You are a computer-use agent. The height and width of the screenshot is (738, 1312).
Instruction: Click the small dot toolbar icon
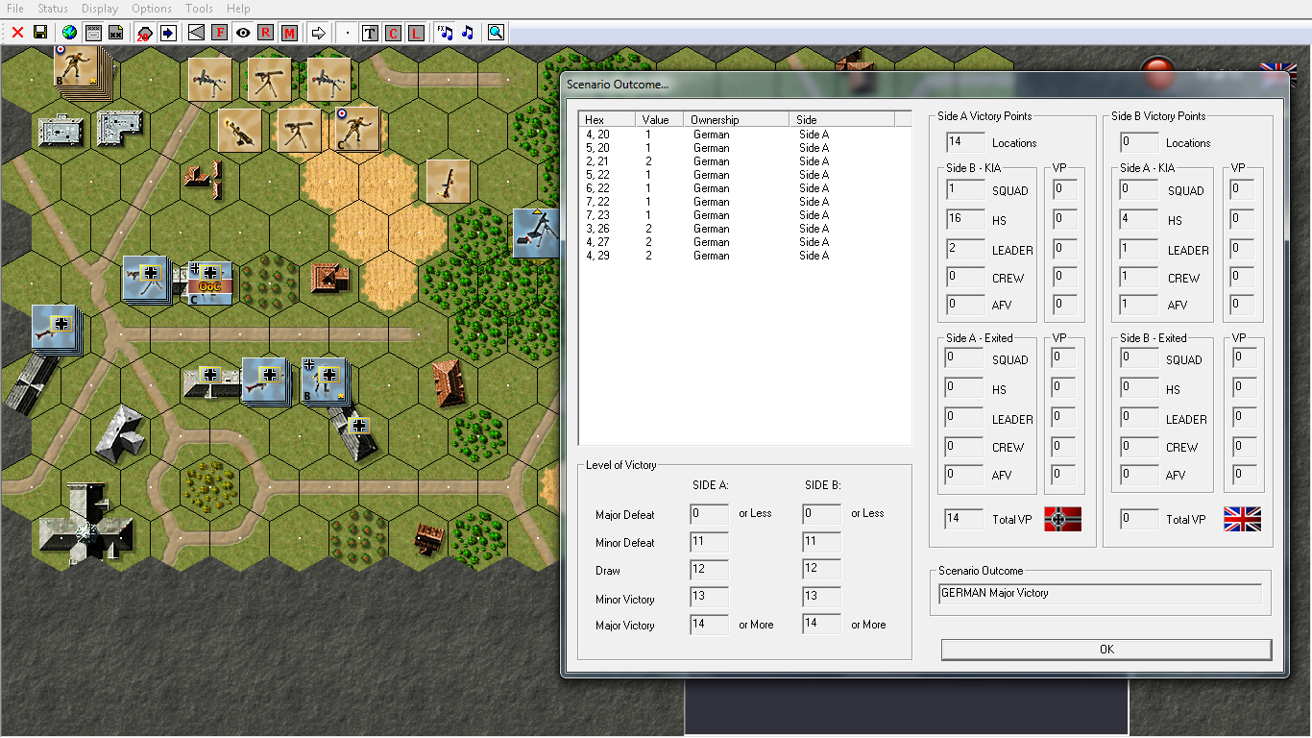point(347,33)
